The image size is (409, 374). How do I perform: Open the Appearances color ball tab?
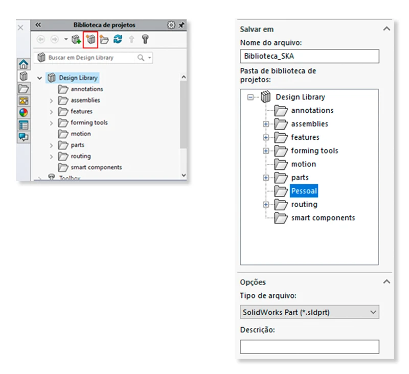pyautogui.click(x=24, y=113)
